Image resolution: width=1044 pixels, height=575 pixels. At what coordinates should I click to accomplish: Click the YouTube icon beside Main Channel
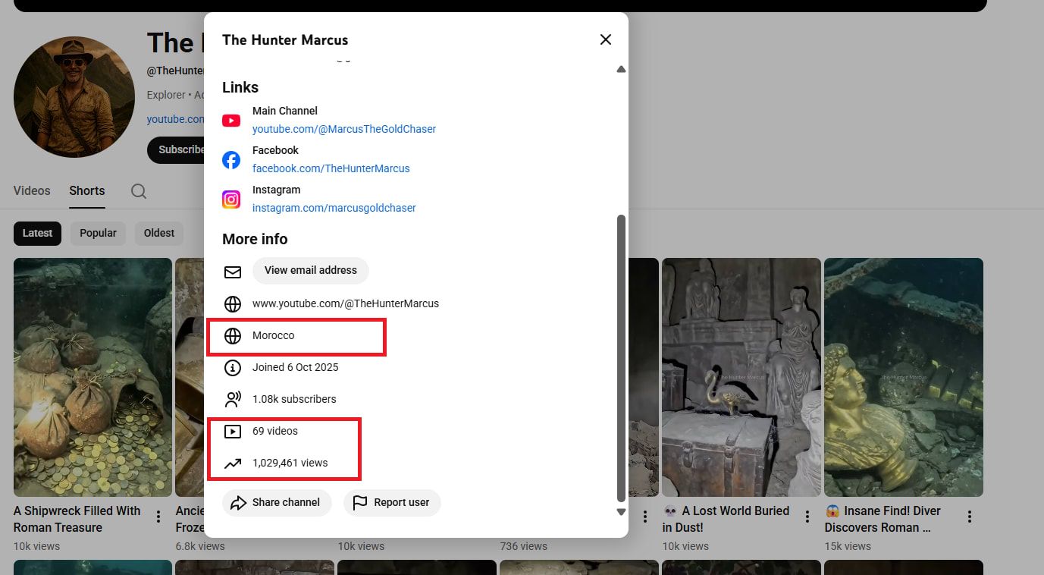[231, 120]
